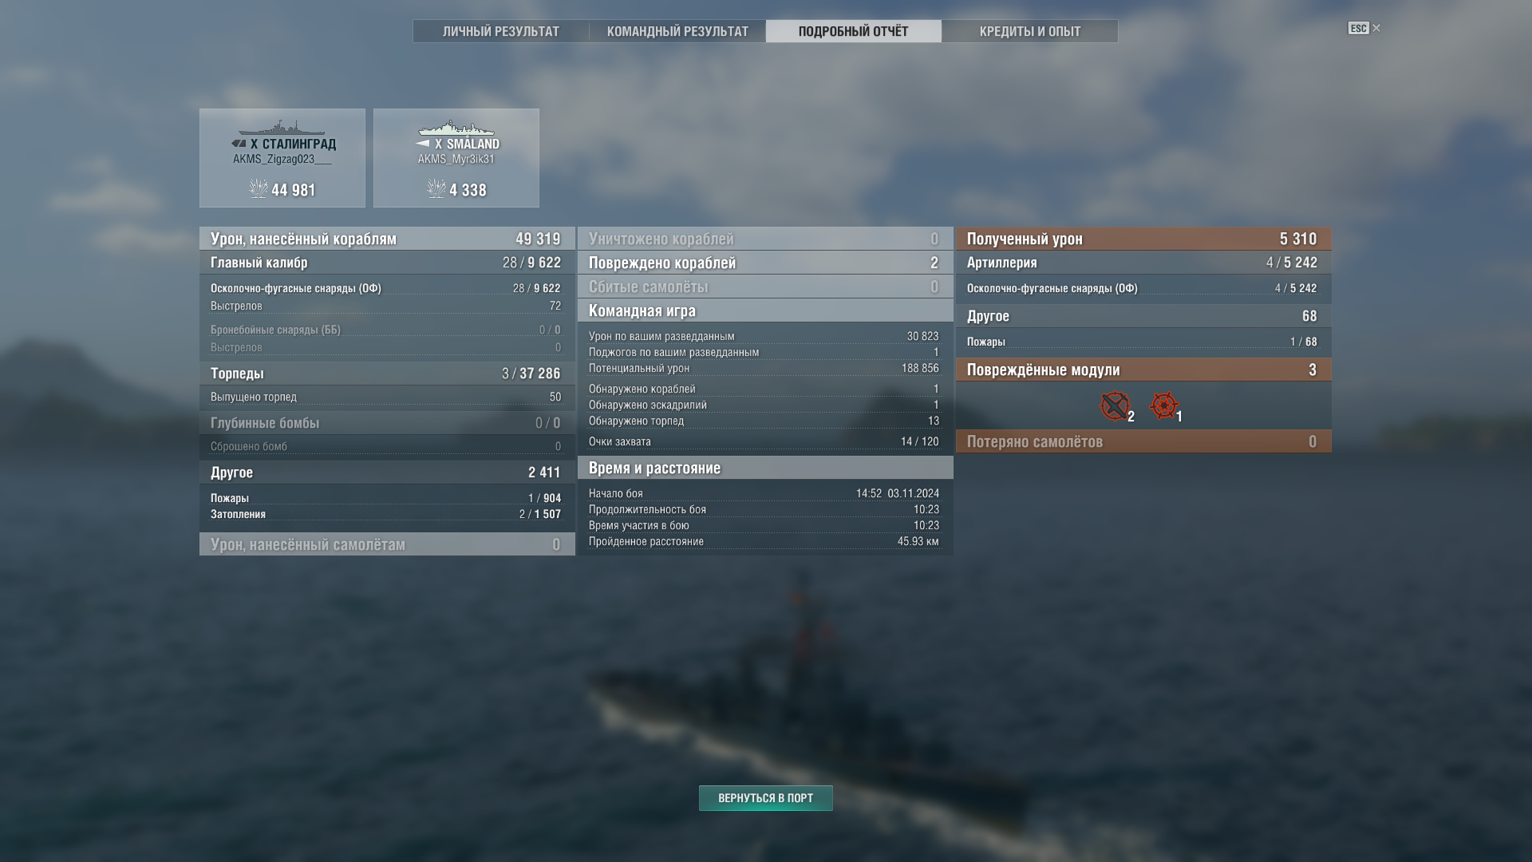Switch to Командный результат tab
This screenshot has height=862, width=1532.
pos(677,31)
